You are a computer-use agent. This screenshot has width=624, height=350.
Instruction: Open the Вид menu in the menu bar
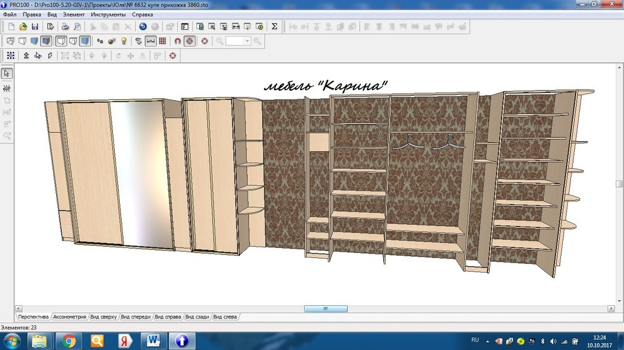pyautogui.click(x=52, y=14)
